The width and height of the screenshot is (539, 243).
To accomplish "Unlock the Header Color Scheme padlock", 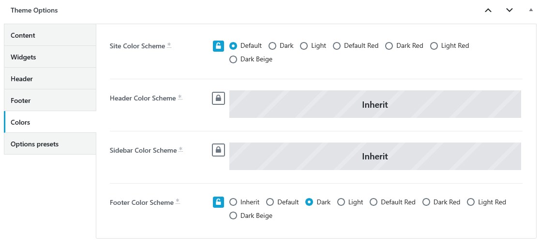I will 218,98.
